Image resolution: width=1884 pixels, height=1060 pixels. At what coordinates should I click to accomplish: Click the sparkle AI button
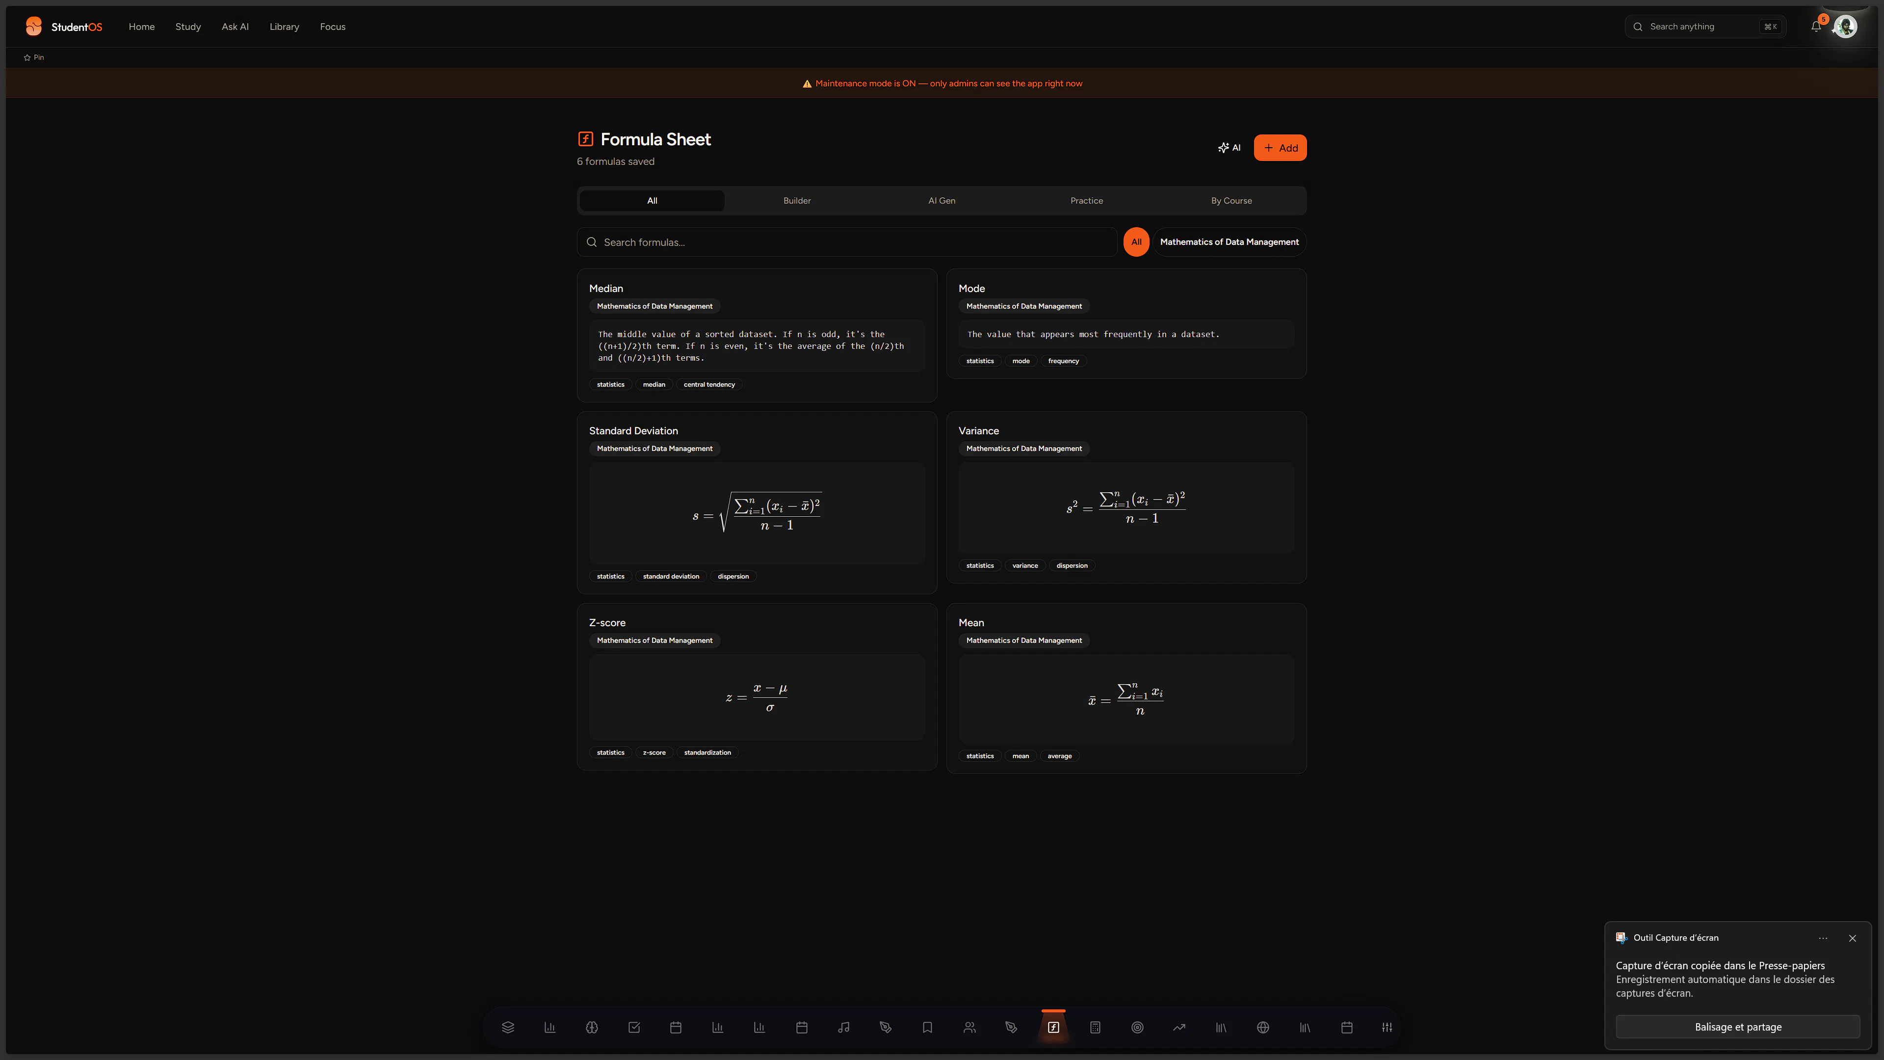pos(1230,148)
